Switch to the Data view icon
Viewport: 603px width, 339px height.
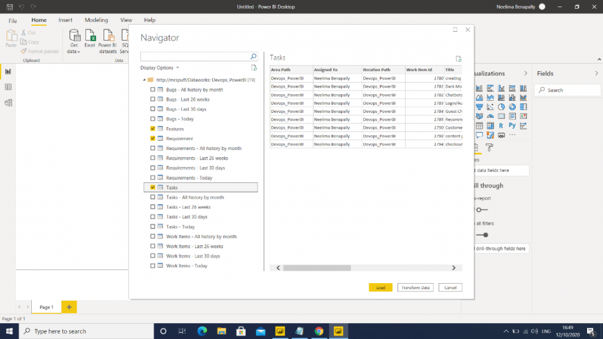point(8,87)
